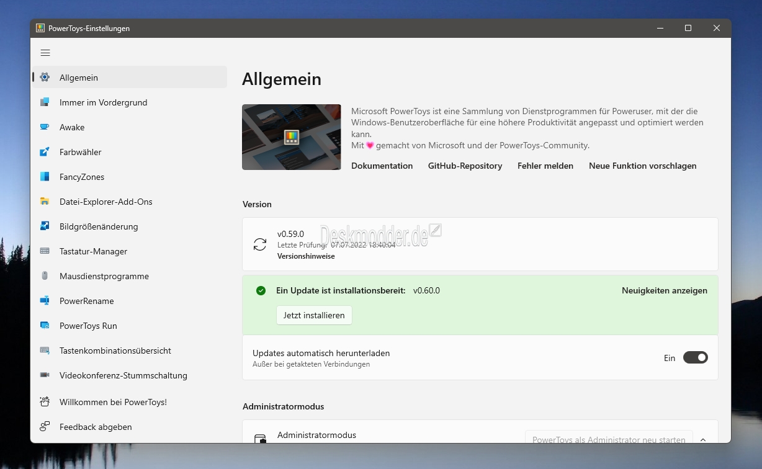Open Neuigkeiten anzeigen link
The width and height of the screenshot is (762, 469).
tap(665, 290)
